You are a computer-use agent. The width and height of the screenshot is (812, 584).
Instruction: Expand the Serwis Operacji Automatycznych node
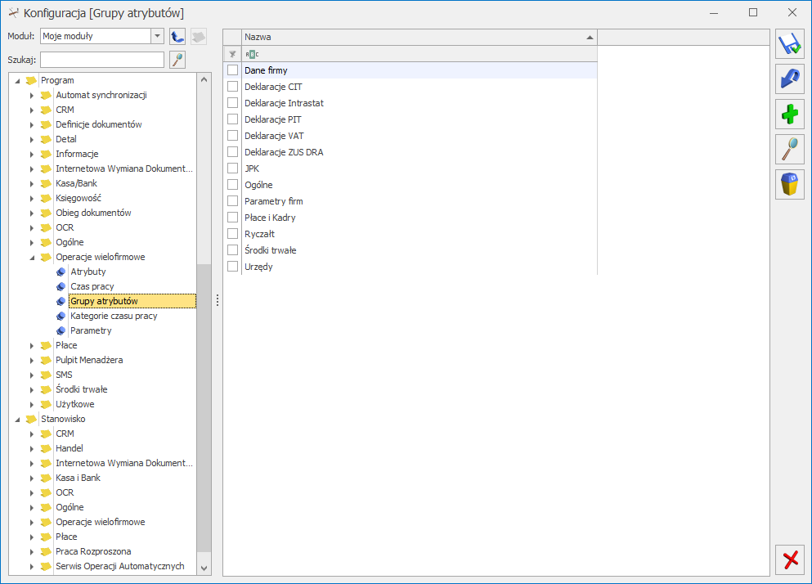click(x=32, y=566)
